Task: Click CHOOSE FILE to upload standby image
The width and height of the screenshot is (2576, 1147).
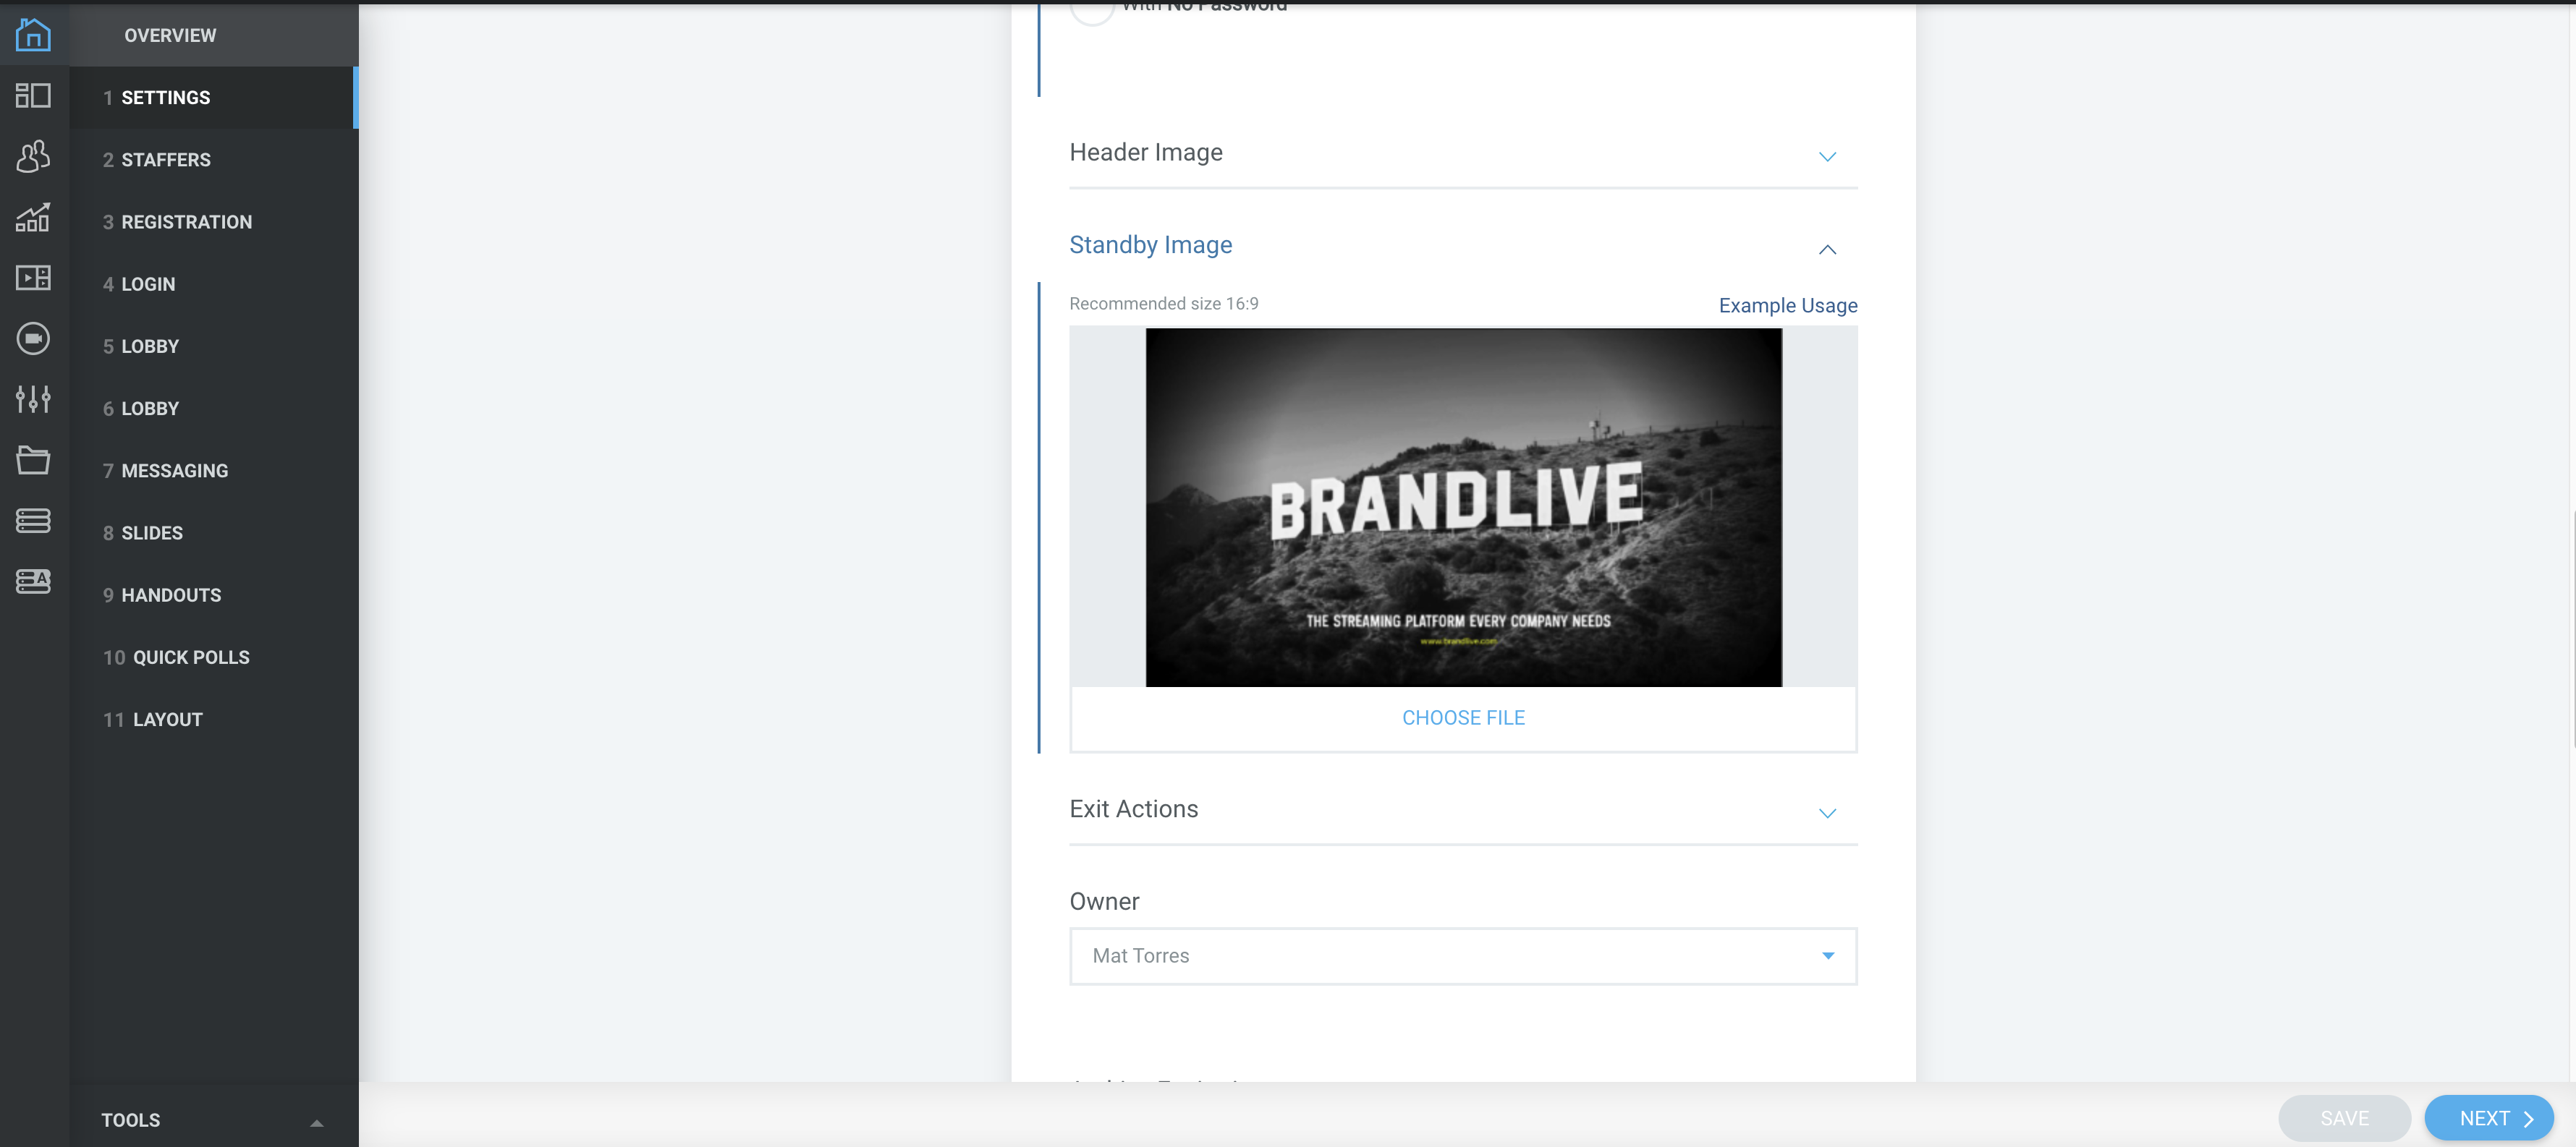Action: (x=1463, y=717)
